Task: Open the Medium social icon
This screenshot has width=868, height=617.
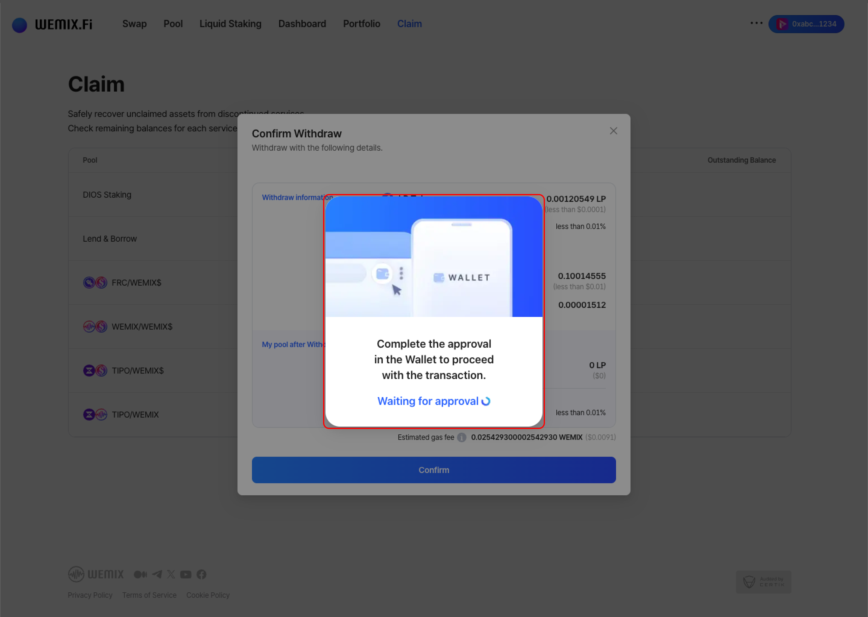Action: pos(140,574)
